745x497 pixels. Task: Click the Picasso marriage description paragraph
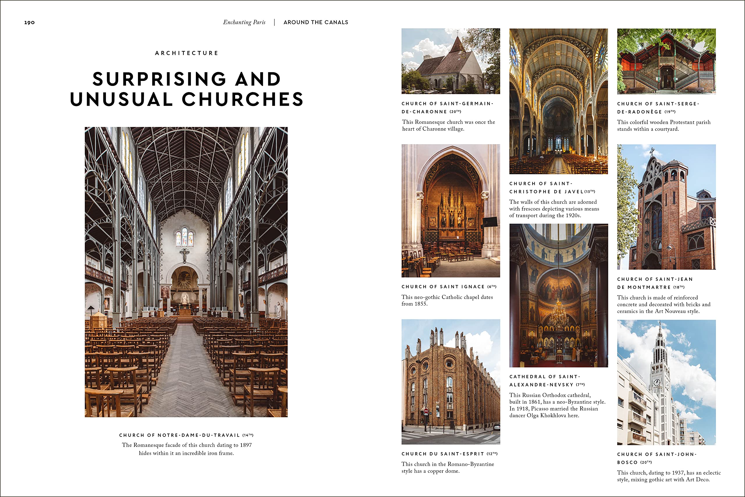tap(557, 405)
